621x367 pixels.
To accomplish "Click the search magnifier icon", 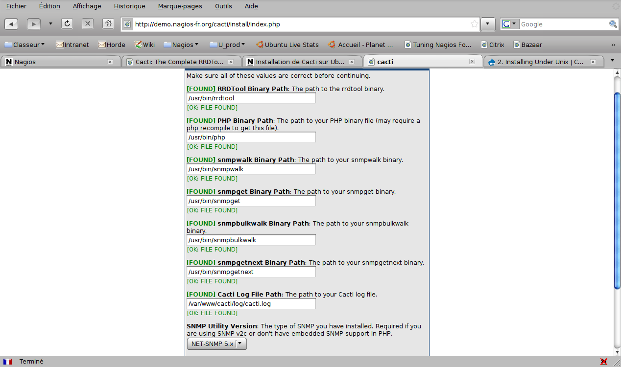I will point(613,24).
